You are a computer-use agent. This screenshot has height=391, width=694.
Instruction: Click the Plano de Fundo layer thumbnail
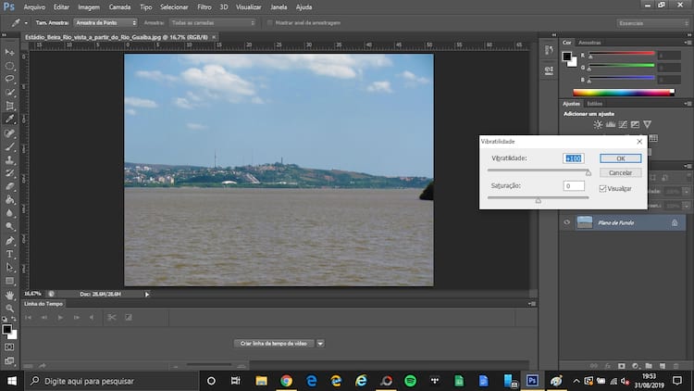point(585,222)
